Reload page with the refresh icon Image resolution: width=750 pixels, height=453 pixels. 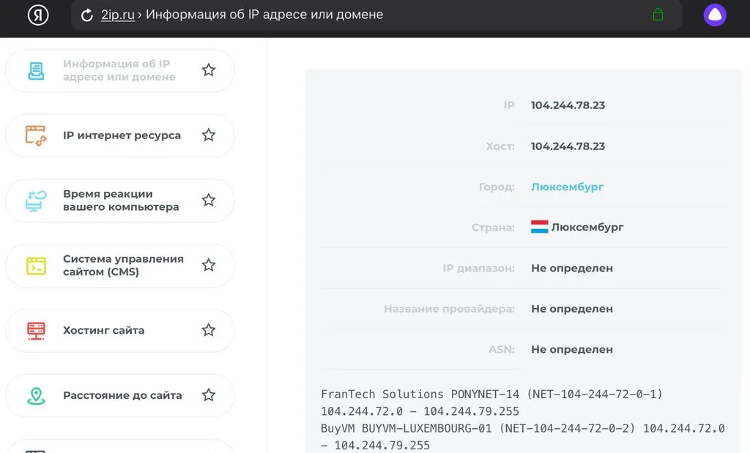point(86,15)
